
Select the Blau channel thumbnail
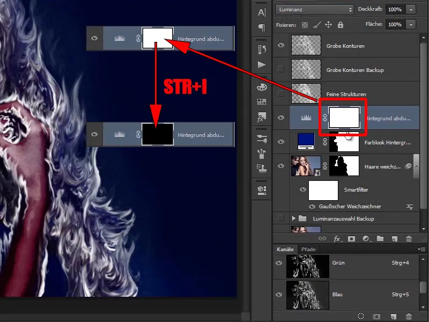tap(308, 295)
